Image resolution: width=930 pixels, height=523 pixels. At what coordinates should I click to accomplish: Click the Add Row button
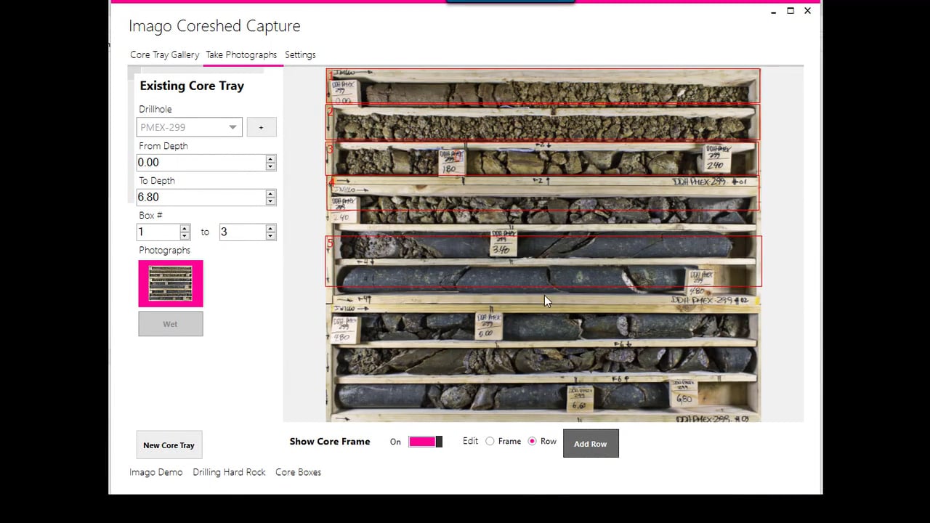591,444
